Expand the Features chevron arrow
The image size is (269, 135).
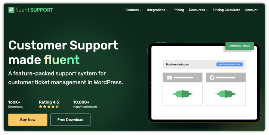click(x=141, y=10)
